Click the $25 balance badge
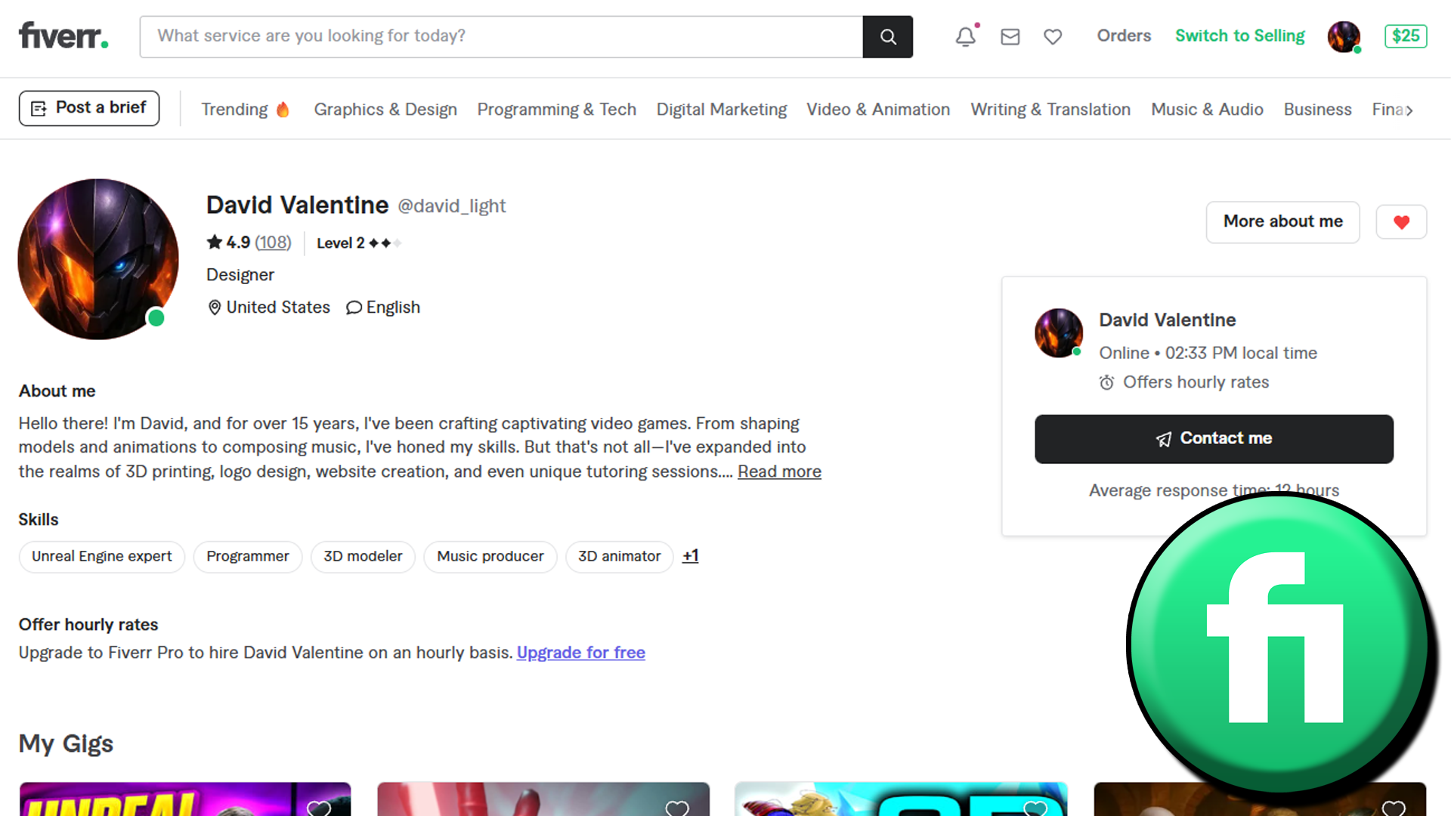 tap(1405, 36)
